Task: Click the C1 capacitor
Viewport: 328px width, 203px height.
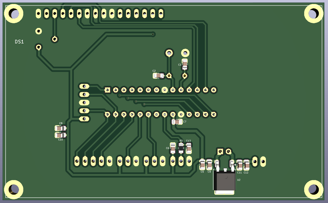Action: click(185, 64)
